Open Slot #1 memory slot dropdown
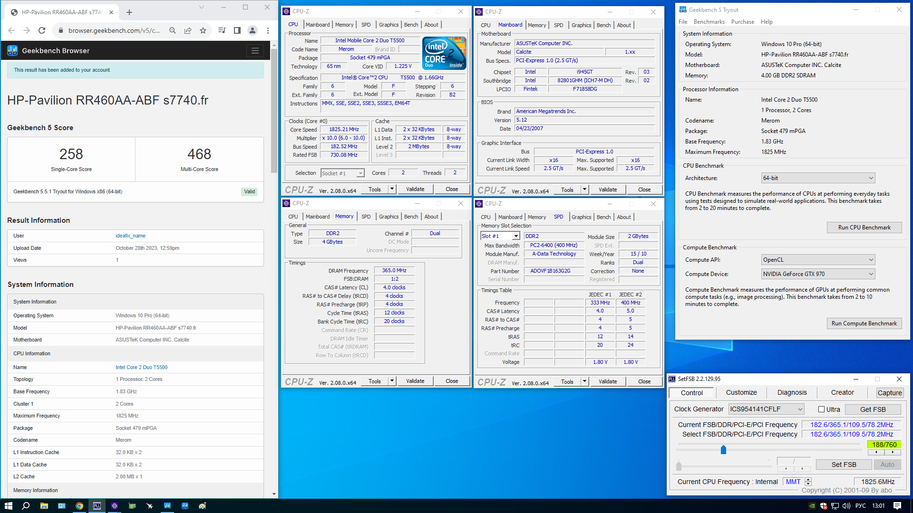This screenshot has width=913, height=513. [x=500, y=236]
